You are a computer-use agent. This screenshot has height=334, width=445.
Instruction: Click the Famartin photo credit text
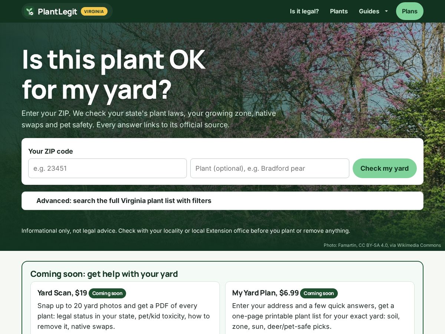pos(382,245)
